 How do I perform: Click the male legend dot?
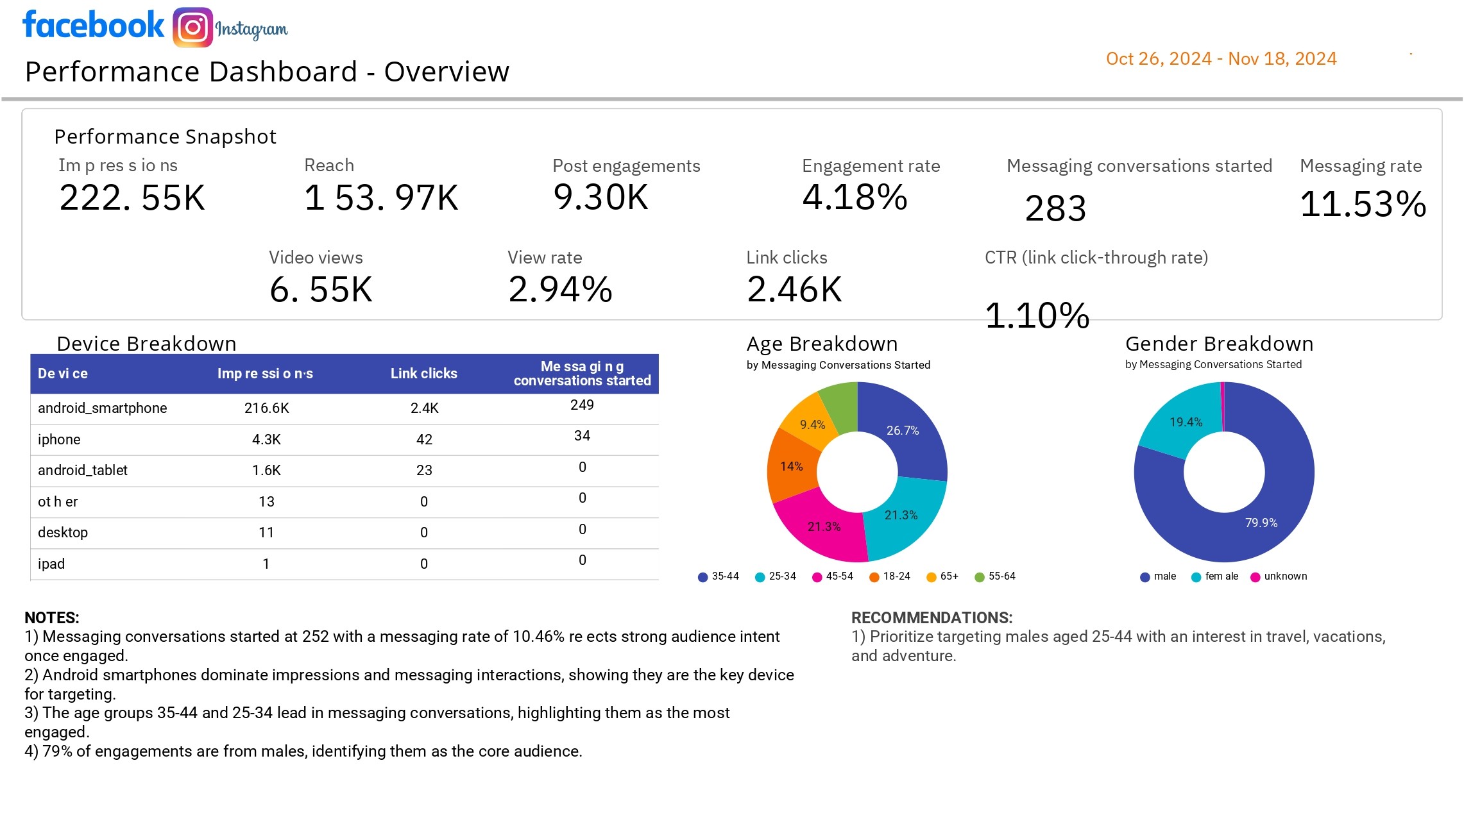click(1145, 577)
